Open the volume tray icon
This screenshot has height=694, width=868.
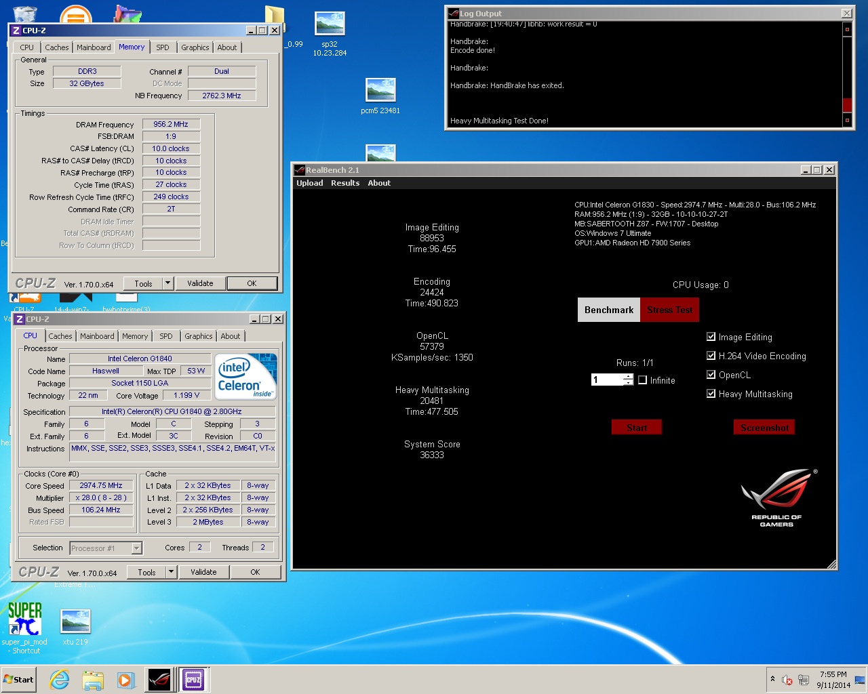tap(787, 680)
